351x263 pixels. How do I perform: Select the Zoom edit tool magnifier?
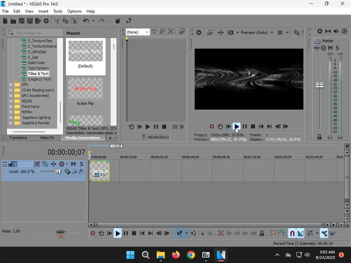210,234
